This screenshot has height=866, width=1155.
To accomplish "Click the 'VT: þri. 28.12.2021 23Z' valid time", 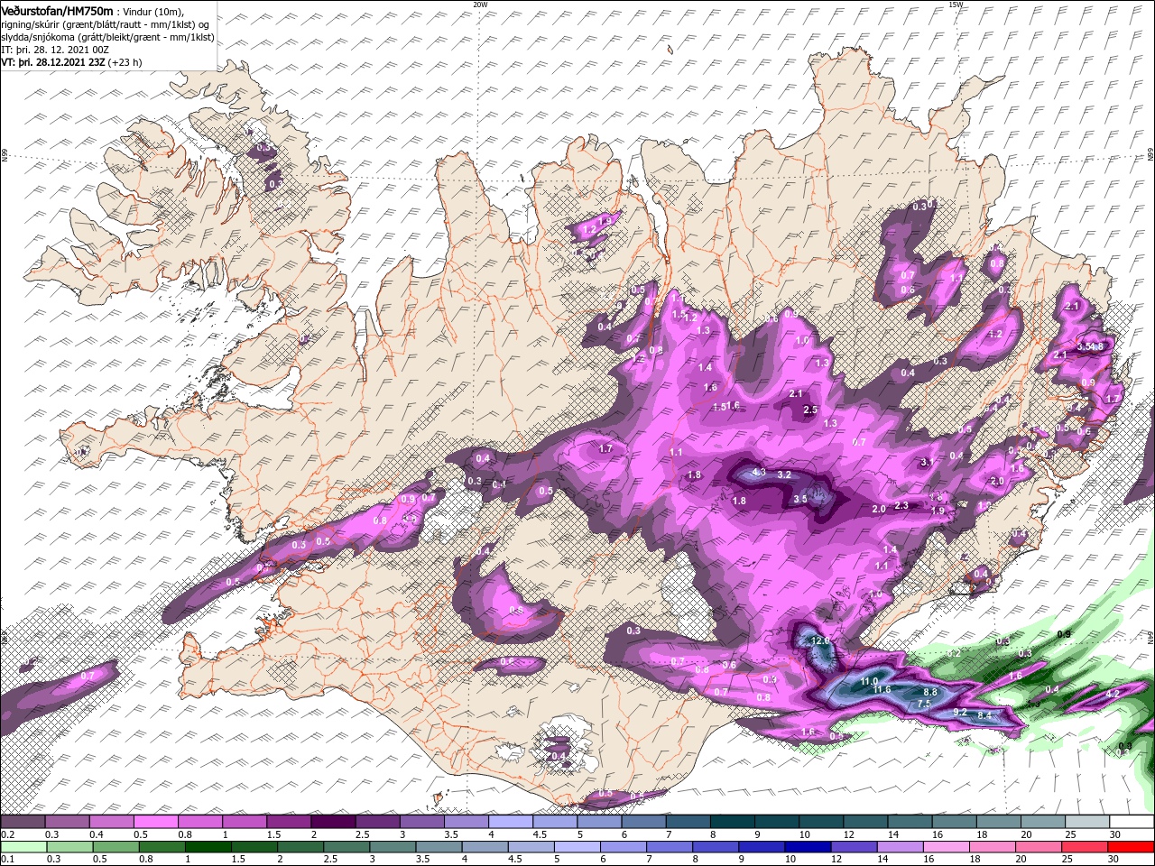I will [54, 62].
